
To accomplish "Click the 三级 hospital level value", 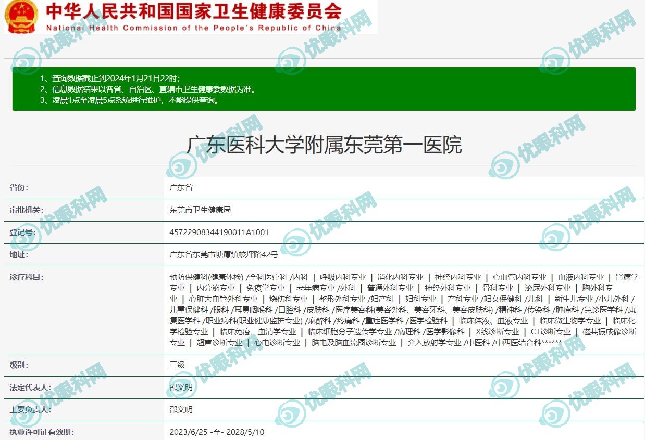I will click(177, 365).
